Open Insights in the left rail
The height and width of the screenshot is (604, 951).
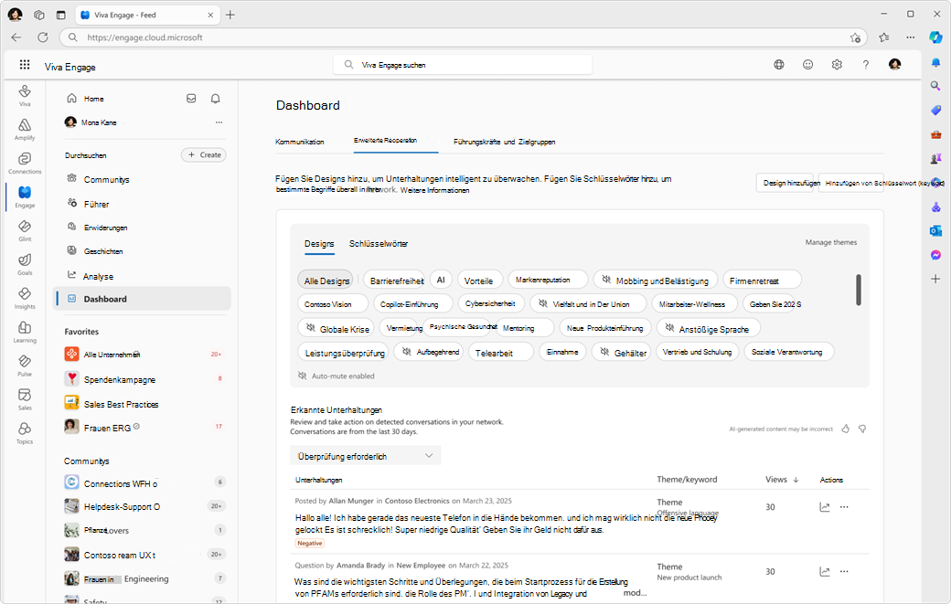coord(25,298)
